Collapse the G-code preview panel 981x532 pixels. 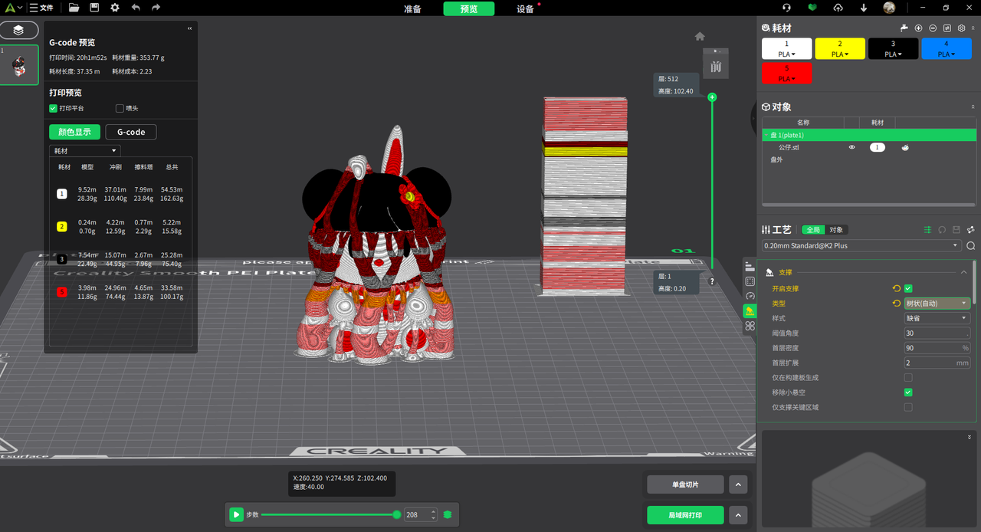[190, 28]
